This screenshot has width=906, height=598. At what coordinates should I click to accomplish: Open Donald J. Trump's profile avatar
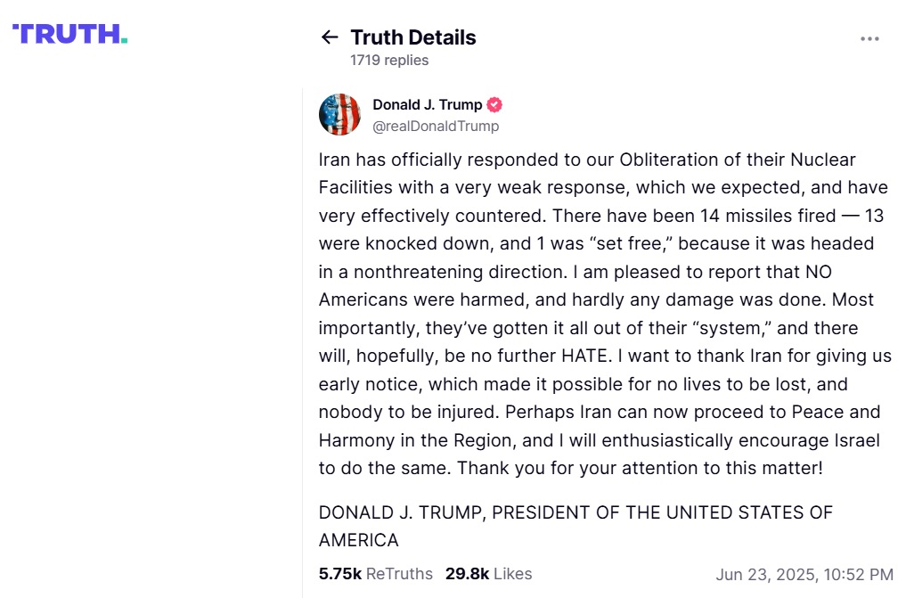click(339, 115)
